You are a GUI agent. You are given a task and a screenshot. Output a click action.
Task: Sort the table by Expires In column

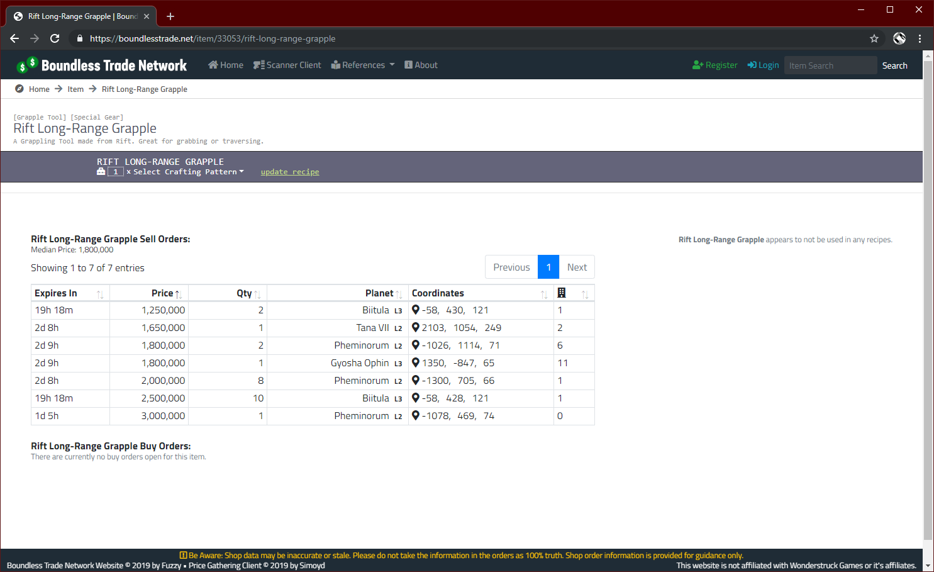[x=56, y=293]
